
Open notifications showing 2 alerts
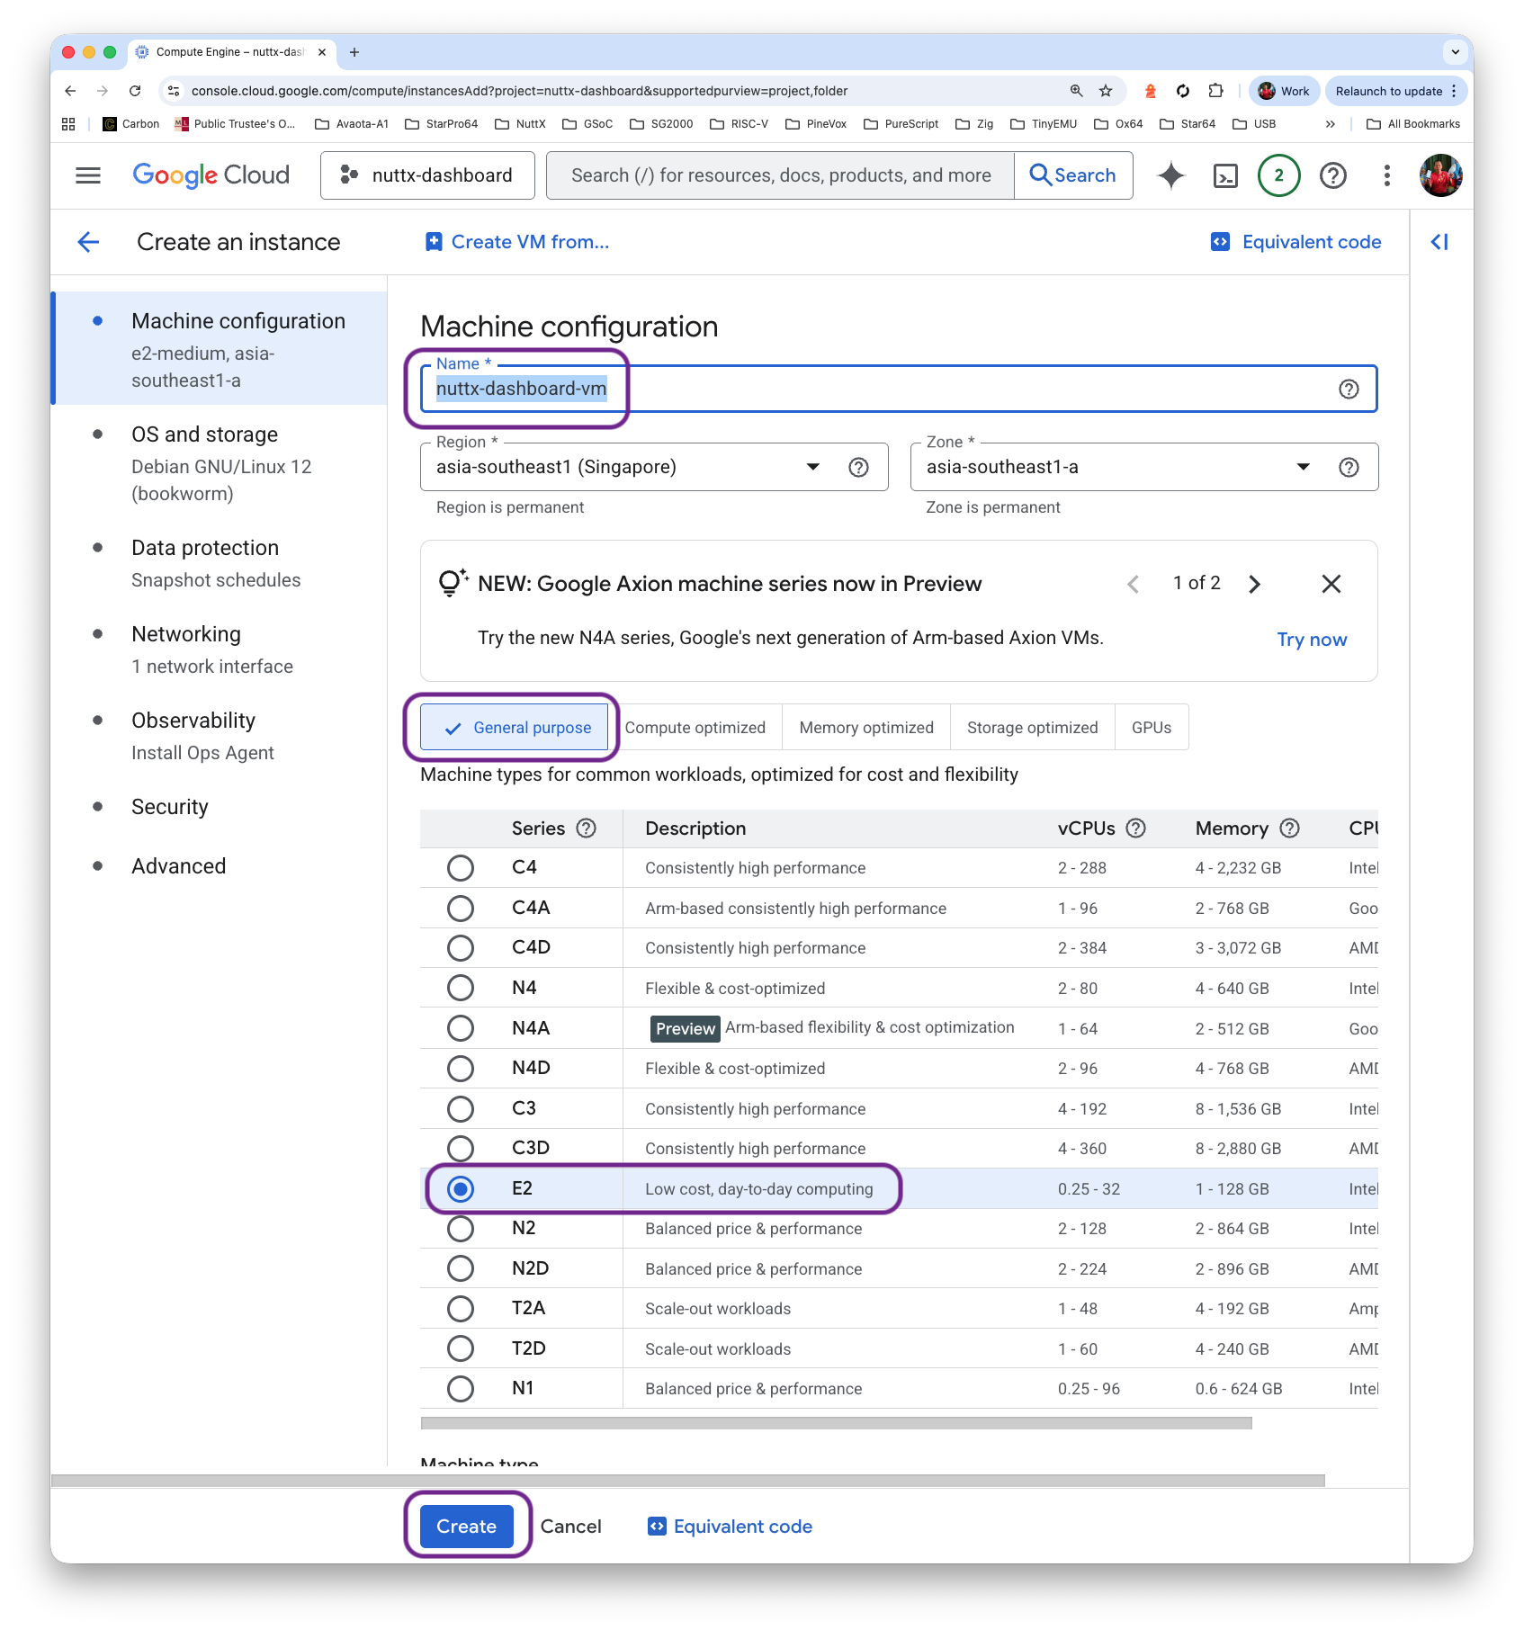click(x=1278, y=175)
